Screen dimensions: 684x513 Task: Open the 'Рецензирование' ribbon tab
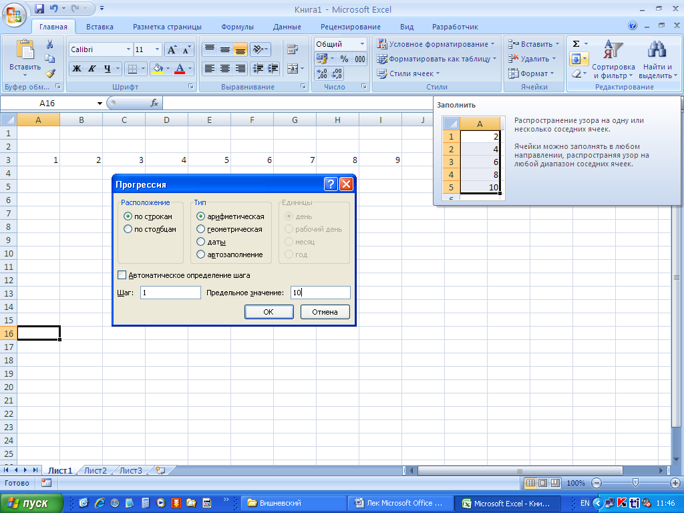click(350, 27)
